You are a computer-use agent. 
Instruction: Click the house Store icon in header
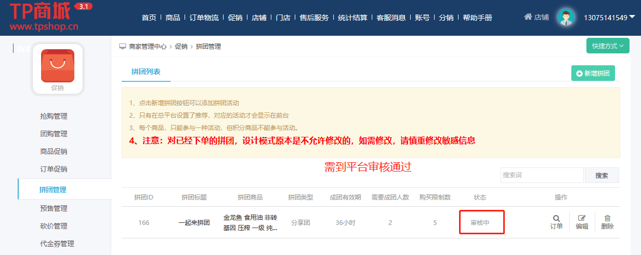tap(528, 17)
